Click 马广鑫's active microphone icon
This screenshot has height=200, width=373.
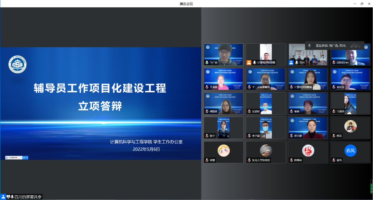[x=207, y=62]
